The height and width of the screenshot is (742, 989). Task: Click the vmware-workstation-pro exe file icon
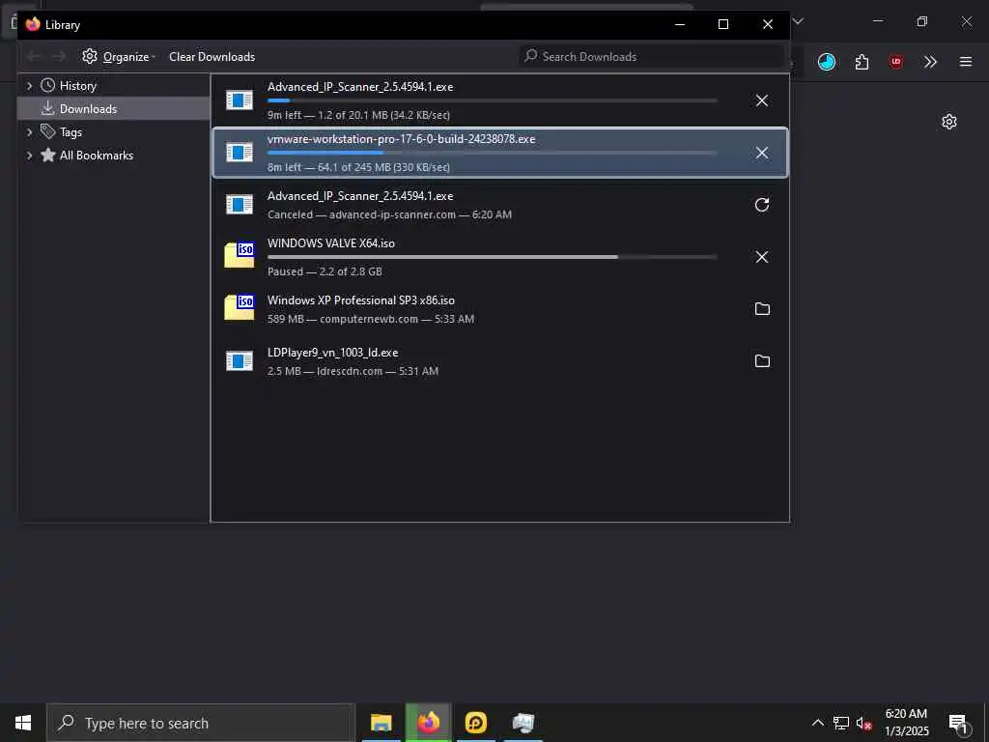(x=240, y=152)
